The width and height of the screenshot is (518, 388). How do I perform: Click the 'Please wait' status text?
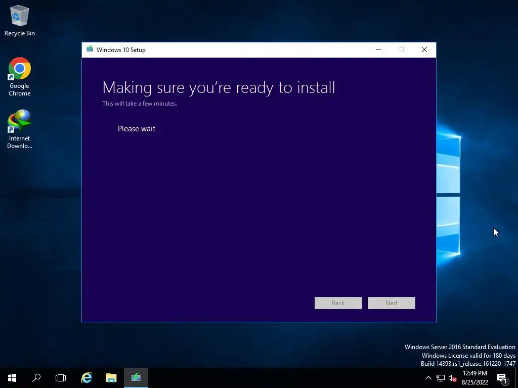point(137,129)
